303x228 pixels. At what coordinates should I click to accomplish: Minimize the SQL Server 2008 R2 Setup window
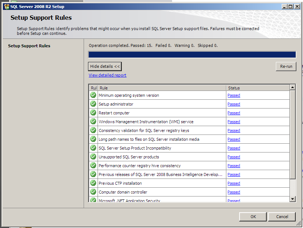coord(284,7)
